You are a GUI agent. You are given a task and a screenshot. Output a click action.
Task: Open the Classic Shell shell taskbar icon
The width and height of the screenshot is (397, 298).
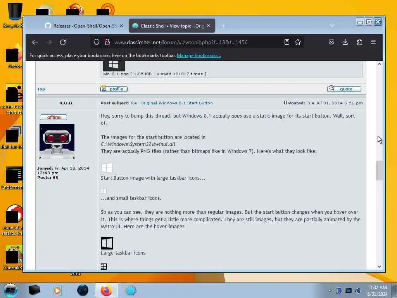click(130, 290)
